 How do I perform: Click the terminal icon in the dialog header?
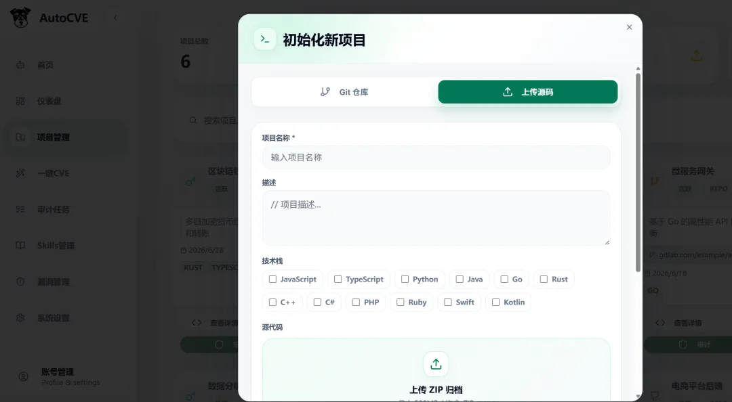click(265, 39)
